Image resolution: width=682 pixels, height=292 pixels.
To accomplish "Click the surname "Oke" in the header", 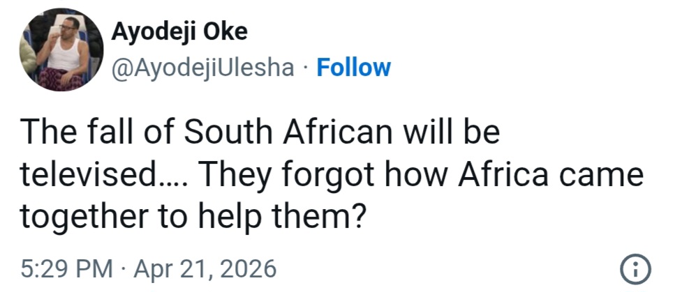I will pos(225,32).
